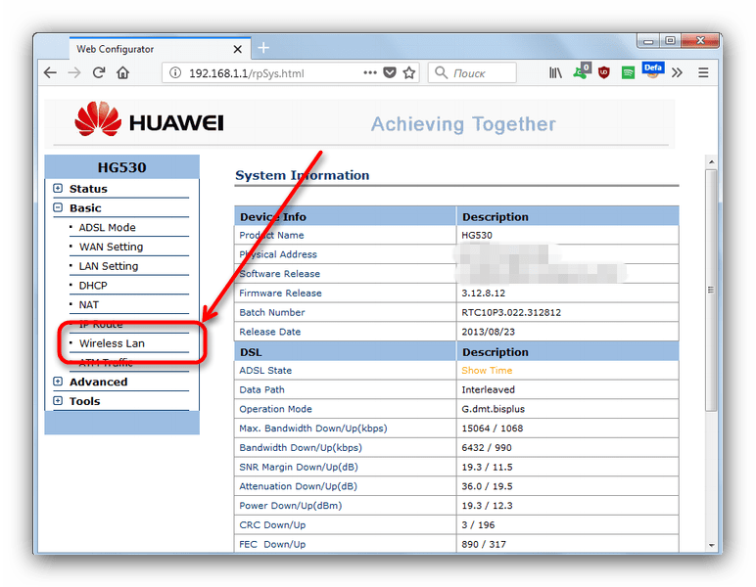Save page to Pocket
The image size is (756, 587).
pyautogui.click(x=390, y=72)
